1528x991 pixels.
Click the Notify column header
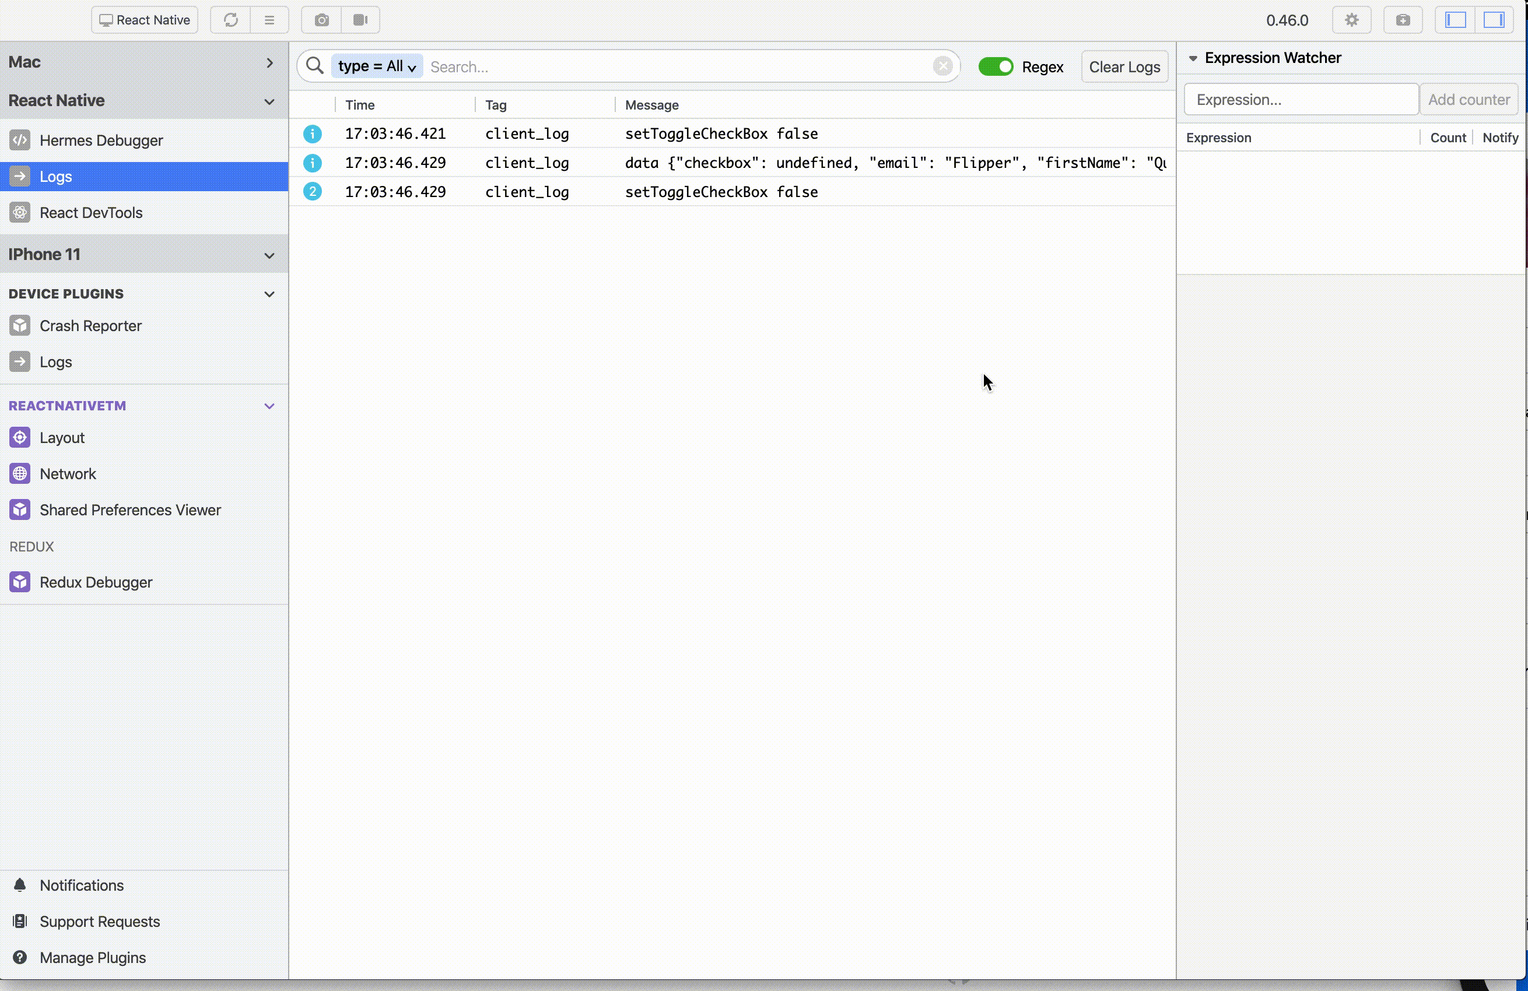[1501, 138]
